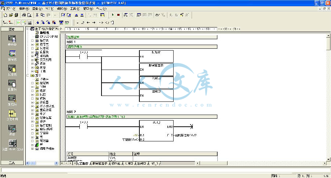Start PLC with green Run icon
This screenshot has width=331, height=178.
tap(113, 15)
